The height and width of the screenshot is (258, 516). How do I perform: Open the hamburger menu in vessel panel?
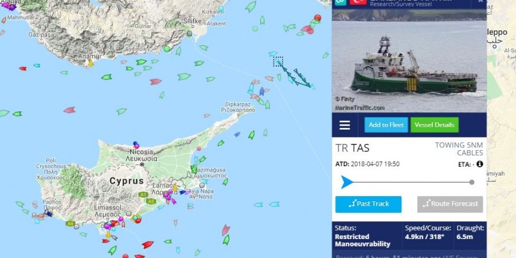(345, 125)
